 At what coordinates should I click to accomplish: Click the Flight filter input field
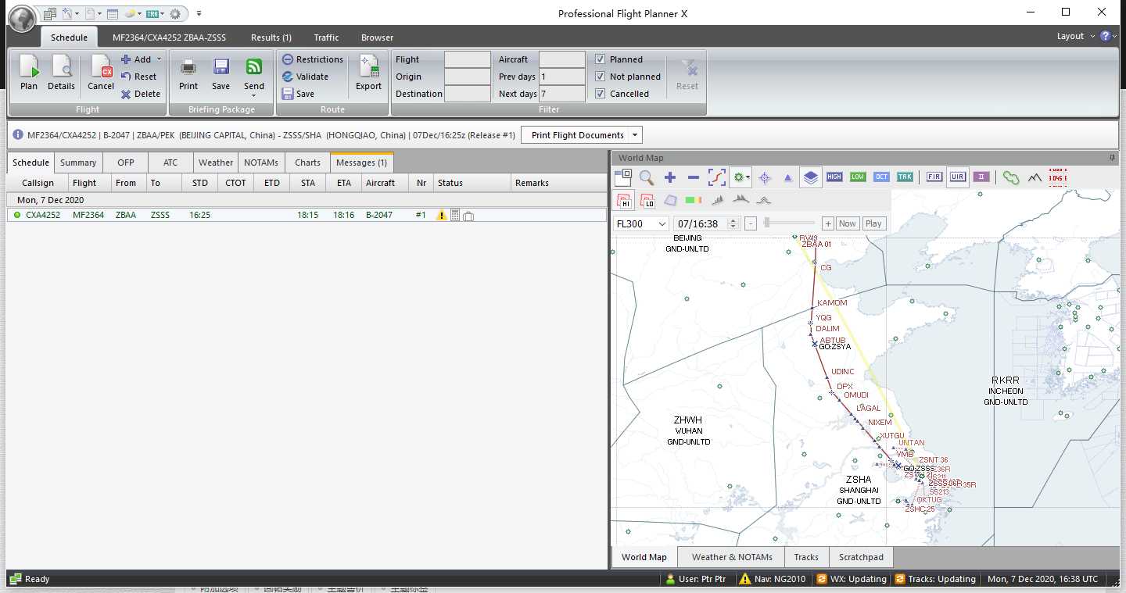click(x=468, y=59)
